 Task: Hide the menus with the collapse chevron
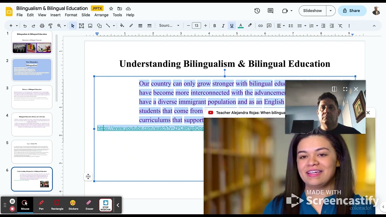374,26
